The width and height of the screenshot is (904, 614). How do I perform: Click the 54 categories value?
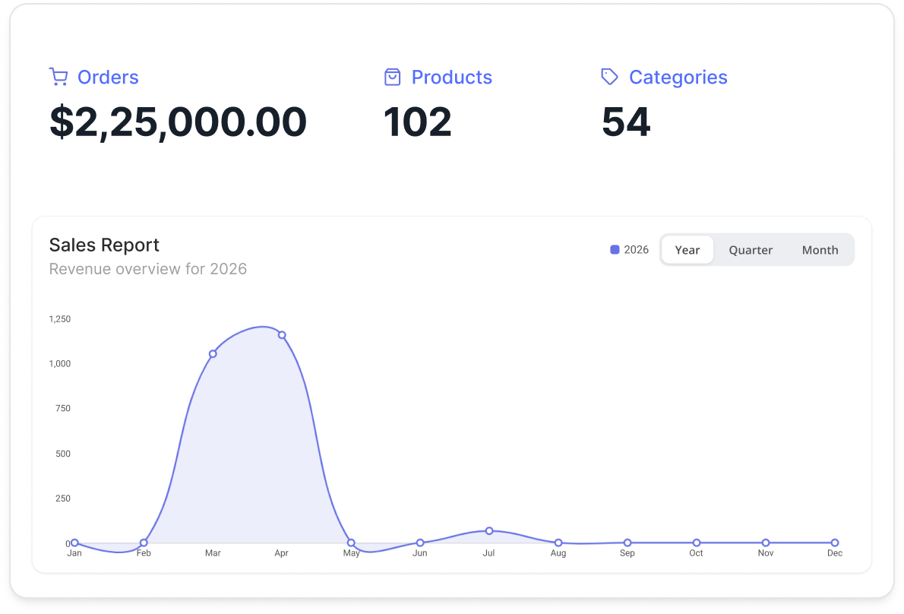(x=626, y=122)
